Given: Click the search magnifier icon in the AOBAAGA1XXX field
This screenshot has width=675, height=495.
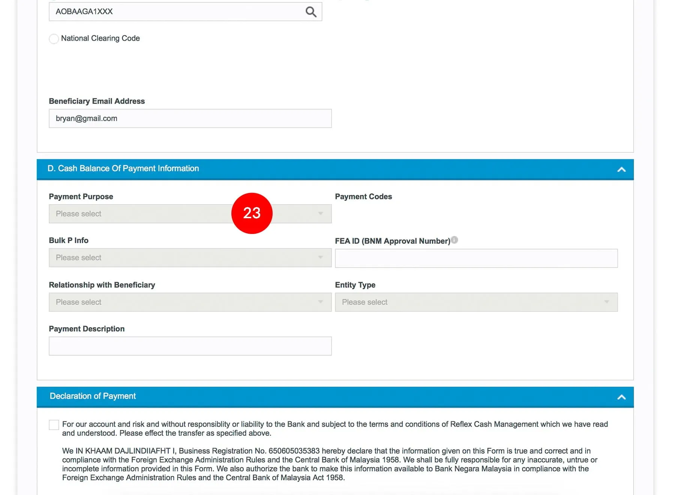Looking at the screenshot, I should click(x=310, y=12).
